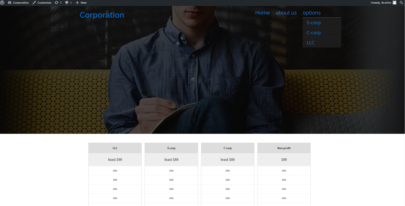Open the Corporation dashboard icon in admin bar
Image resolution: width=405 pixels, height=206 pixels.
[10, 3]
